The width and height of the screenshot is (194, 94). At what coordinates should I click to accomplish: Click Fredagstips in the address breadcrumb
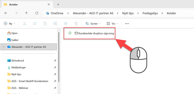[150, 13]
